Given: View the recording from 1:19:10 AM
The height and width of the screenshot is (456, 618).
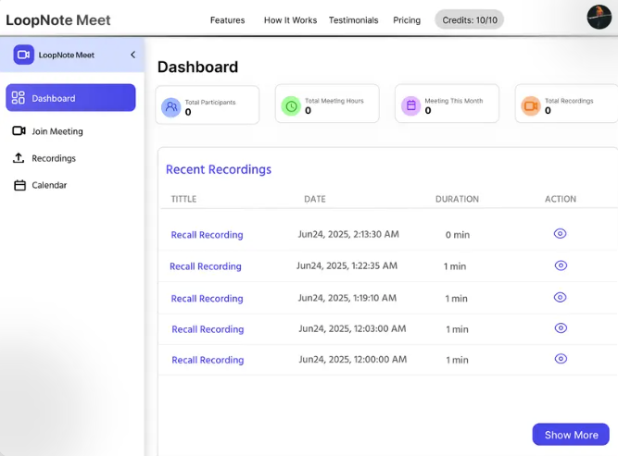Looking at the screenshot, I should pyautogui.click(x=560, y=298).
